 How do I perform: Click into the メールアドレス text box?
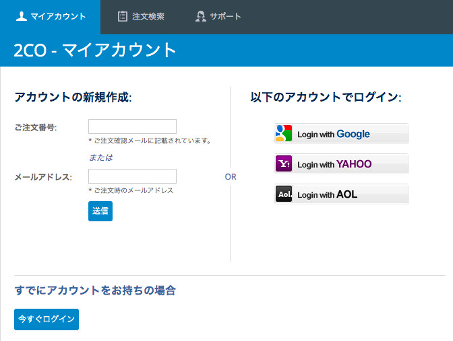click(x=132, y=176)
